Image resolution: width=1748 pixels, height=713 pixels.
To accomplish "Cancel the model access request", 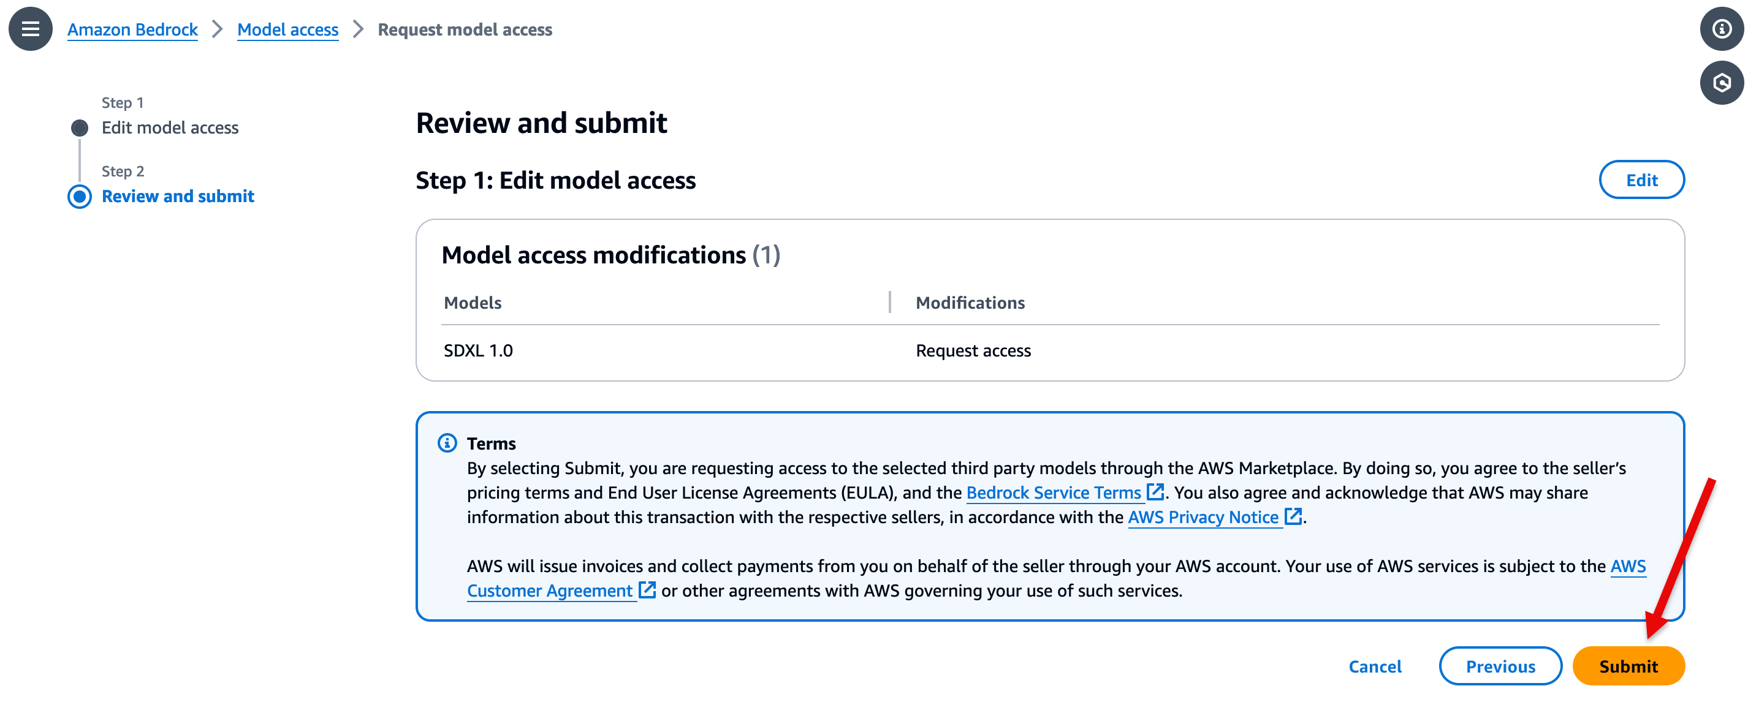I will click(x=1375, y=666).
